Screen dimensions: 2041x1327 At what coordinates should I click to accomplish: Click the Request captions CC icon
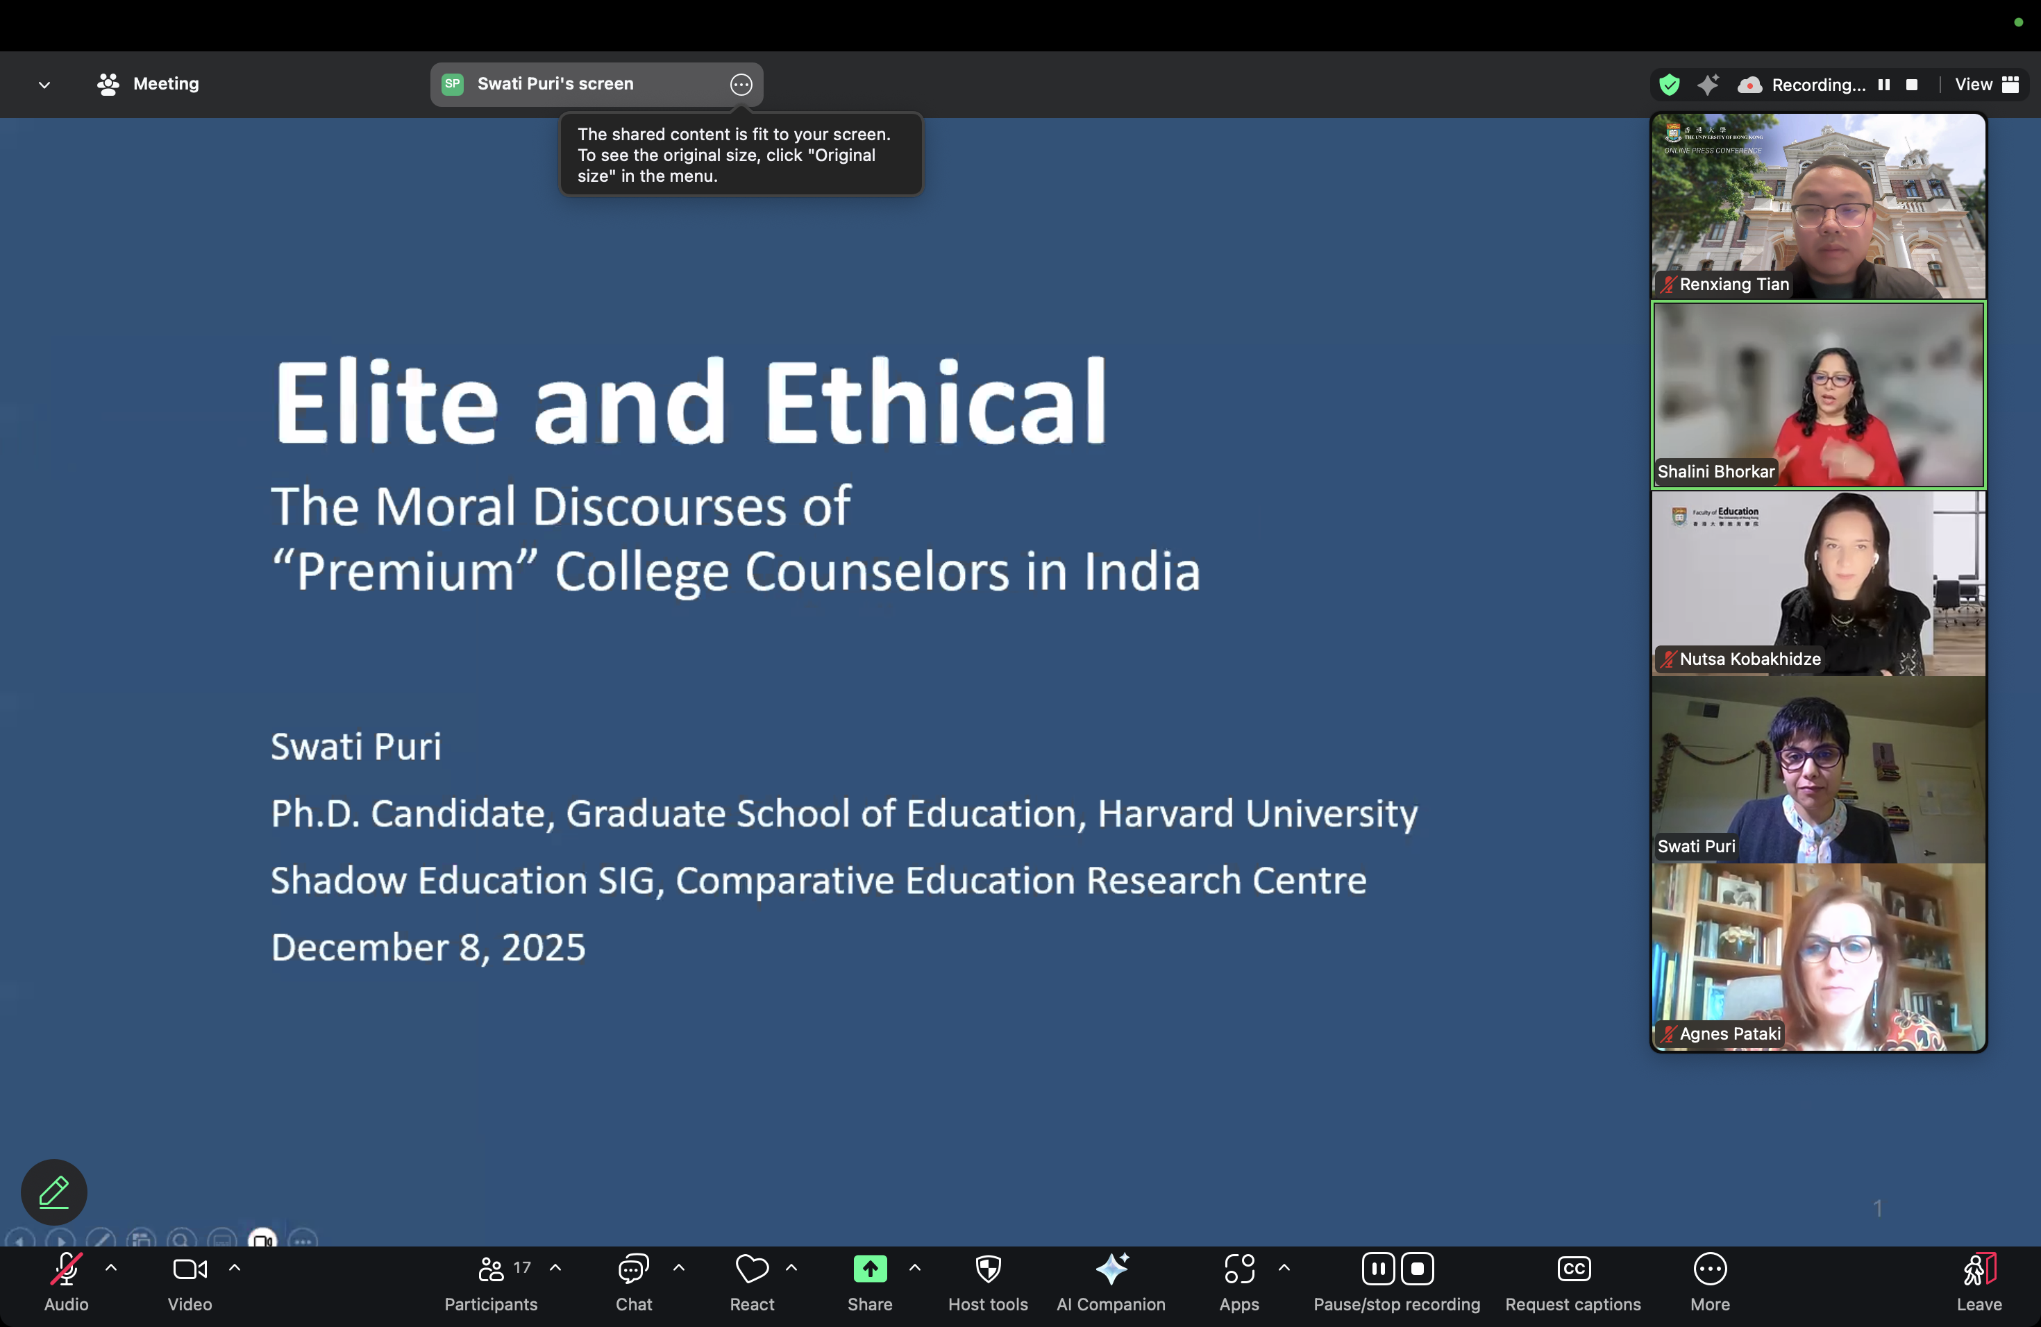[1573, 1269]
